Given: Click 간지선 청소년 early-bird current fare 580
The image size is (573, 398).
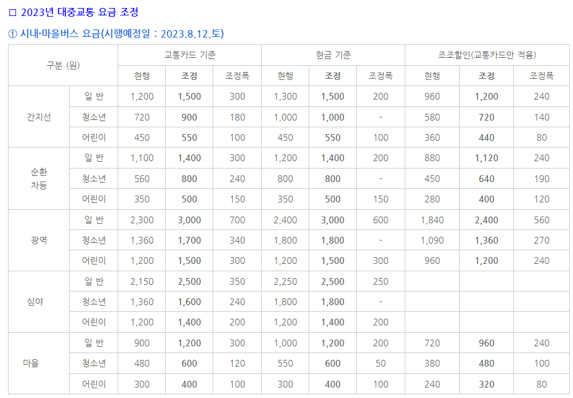Looking at the screenshot, I should pos(432,117).
